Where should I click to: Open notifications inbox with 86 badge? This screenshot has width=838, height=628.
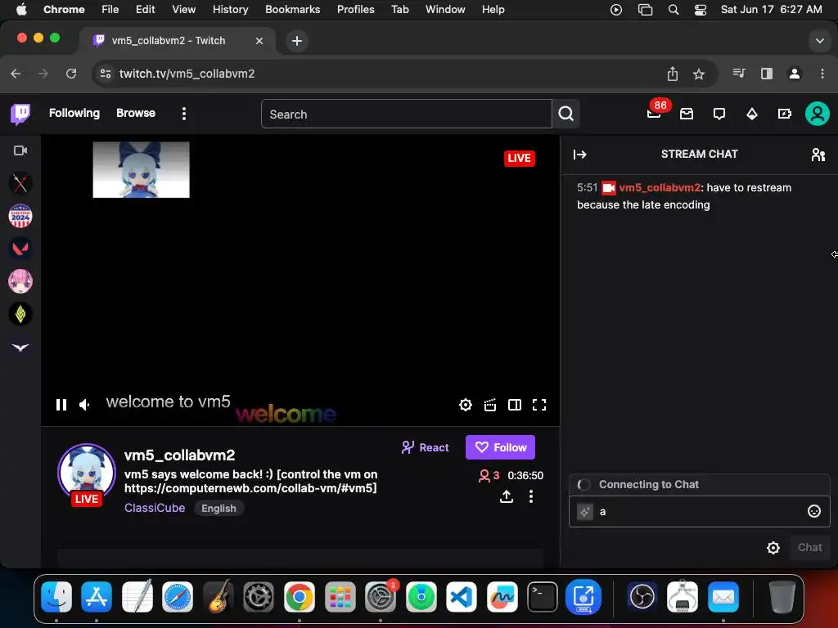pos(654,114)
